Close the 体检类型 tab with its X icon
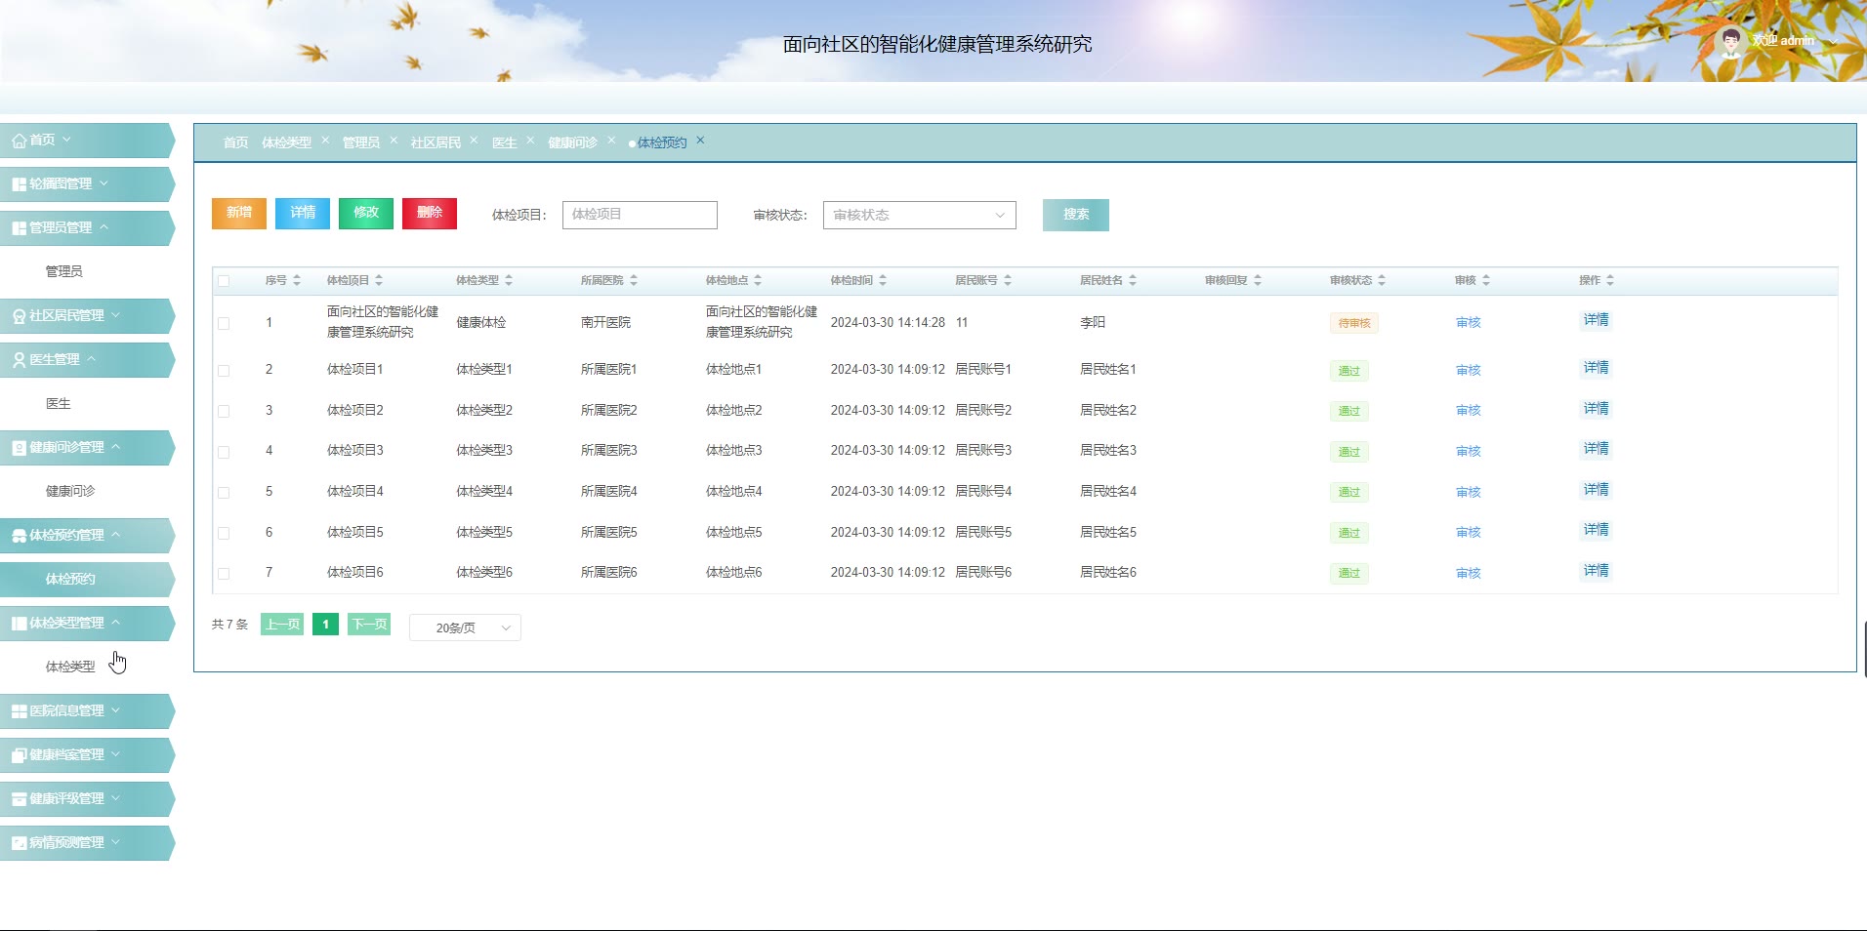This screenshot has height=931, width=1867. pos(325,141)
